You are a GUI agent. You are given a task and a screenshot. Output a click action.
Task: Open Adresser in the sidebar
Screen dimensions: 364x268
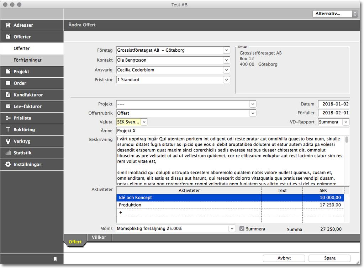pos(32,25)
